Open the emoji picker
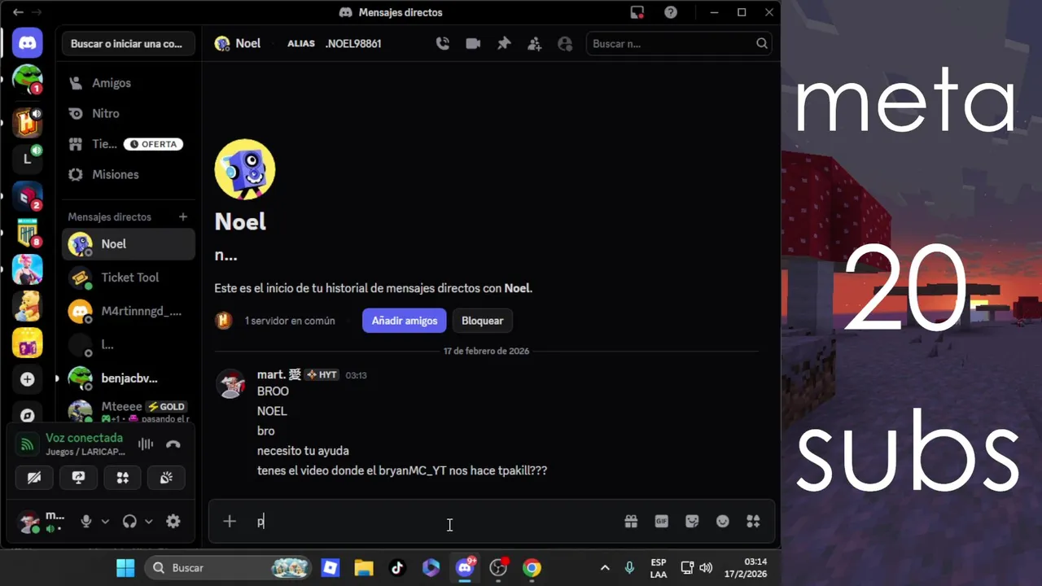This screenshot has width=1042, height=586. pos(723,522)
